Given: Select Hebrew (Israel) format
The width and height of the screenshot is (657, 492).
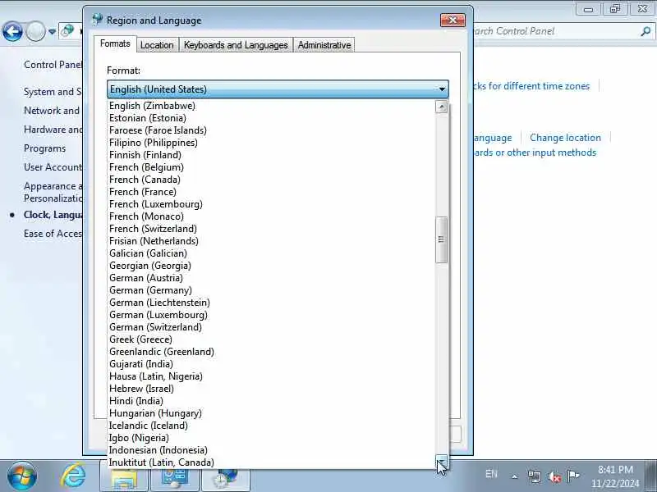Looking at the screenshot, I should click(272, 389).
